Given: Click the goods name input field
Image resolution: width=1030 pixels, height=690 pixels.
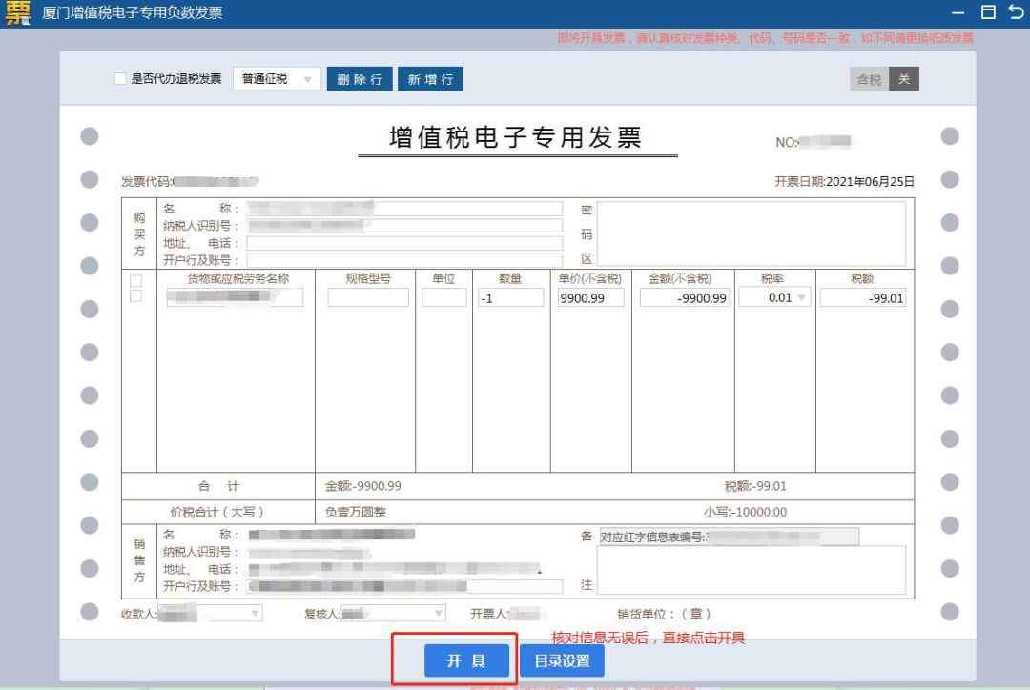Looking at the screenshot, I should [x=235, y=297].
